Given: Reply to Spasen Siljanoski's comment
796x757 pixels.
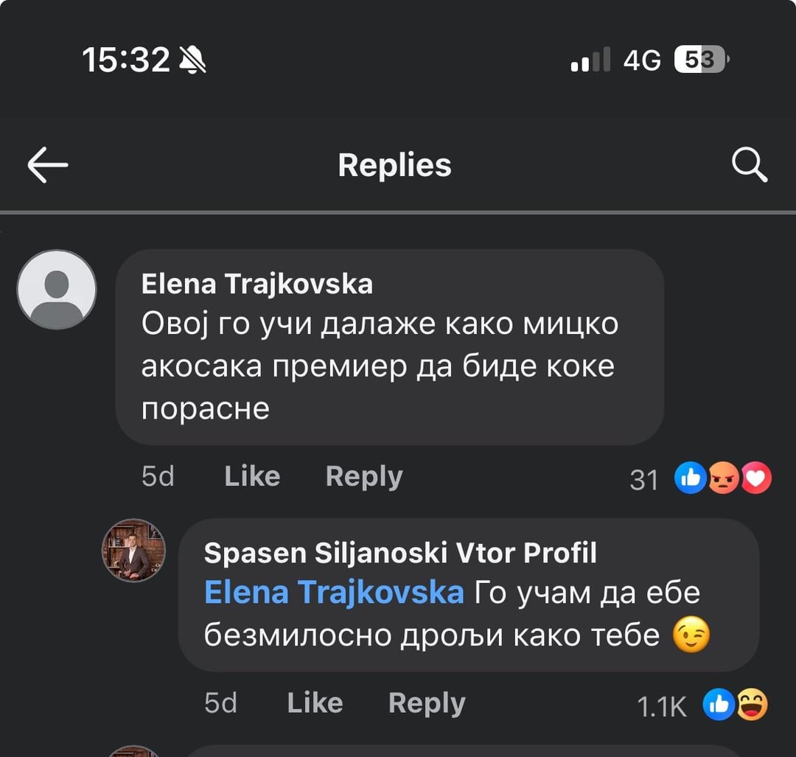Looking at the screenshot, I should pyautogui.click(x=427, y=703).
